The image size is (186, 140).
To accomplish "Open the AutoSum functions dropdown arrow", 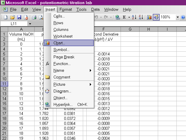I will click(x=129, y=17).
